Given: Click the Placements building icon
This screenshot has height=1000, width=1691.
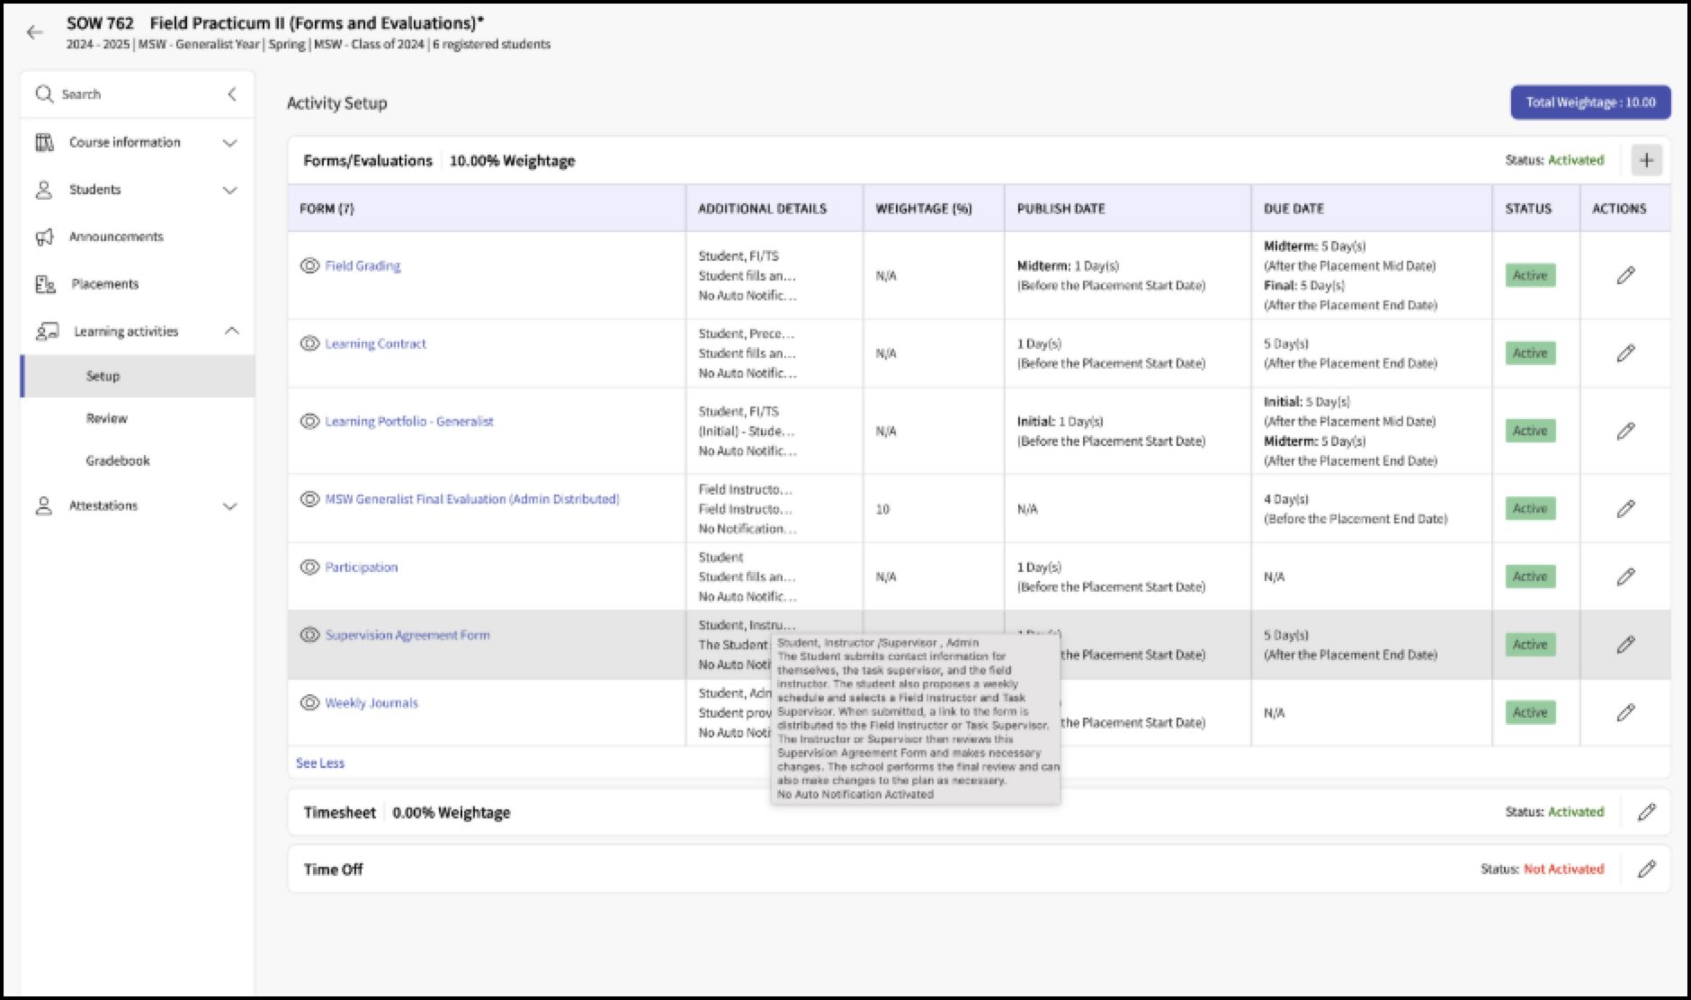Looking at the screenshot, I should (x=45, y=284).
